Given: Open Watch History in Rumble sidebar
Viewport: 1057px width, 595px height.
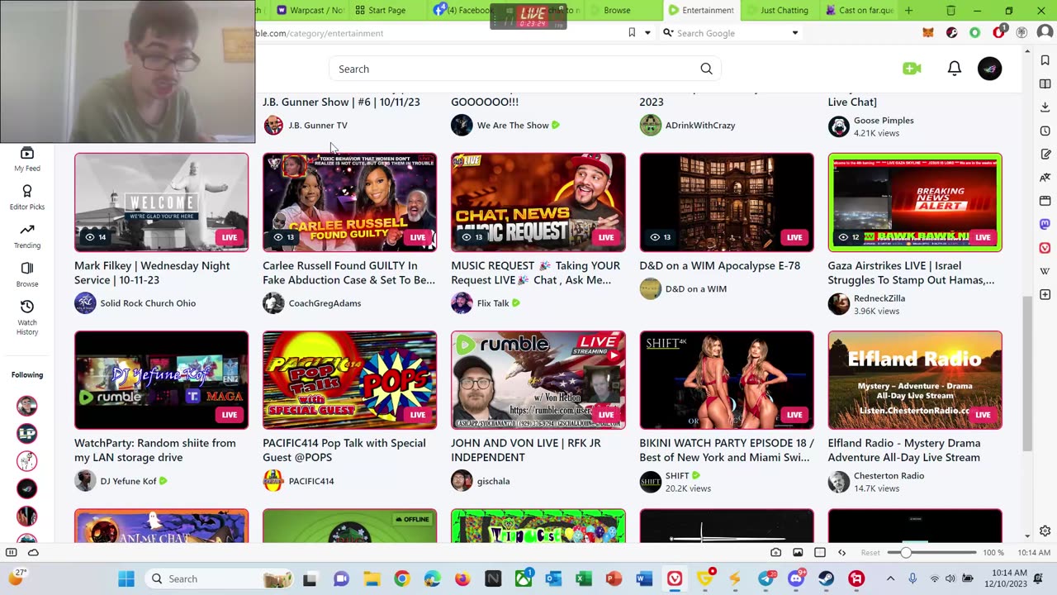Looking at the screenshot, I should [x=27, y=317].
